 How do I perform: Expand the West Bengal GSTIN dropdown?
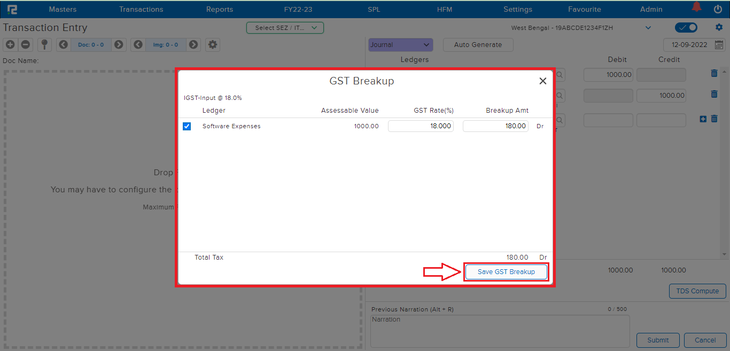pyautogui.click(x=648, y=28)
